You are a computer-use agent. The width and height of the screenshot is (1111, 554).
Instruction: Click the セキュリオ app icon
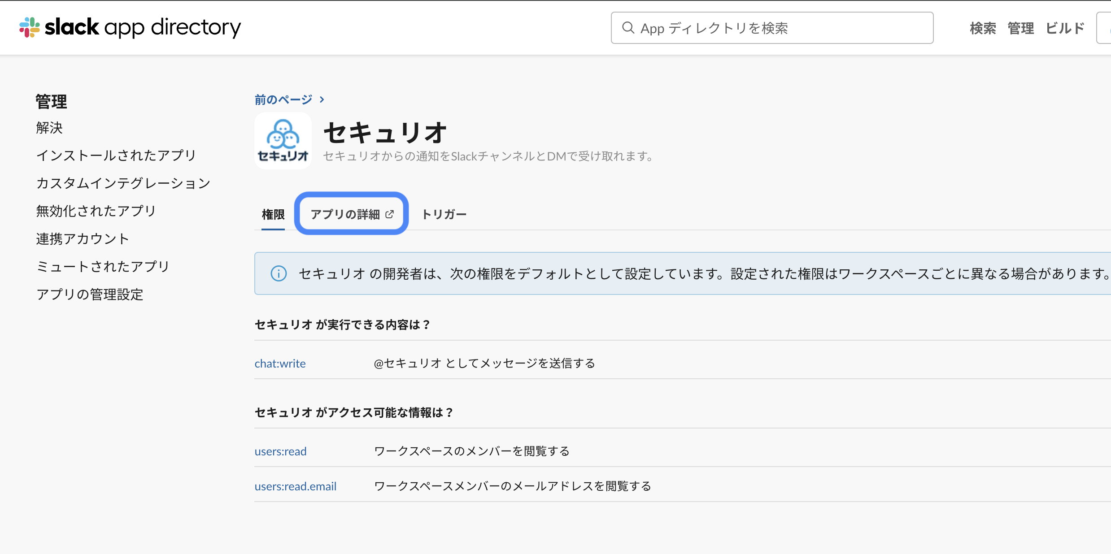point(283,140)
